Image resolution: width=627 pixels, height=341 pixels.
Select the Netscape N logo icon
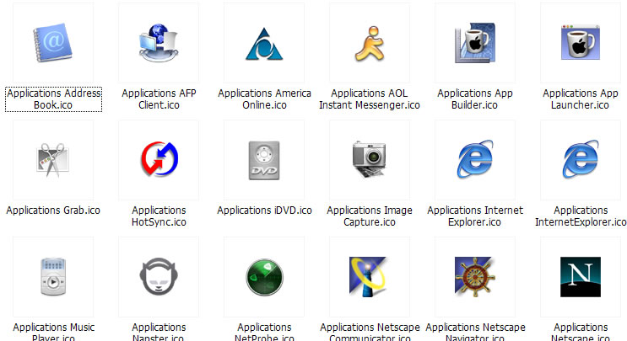coord(581,277)
